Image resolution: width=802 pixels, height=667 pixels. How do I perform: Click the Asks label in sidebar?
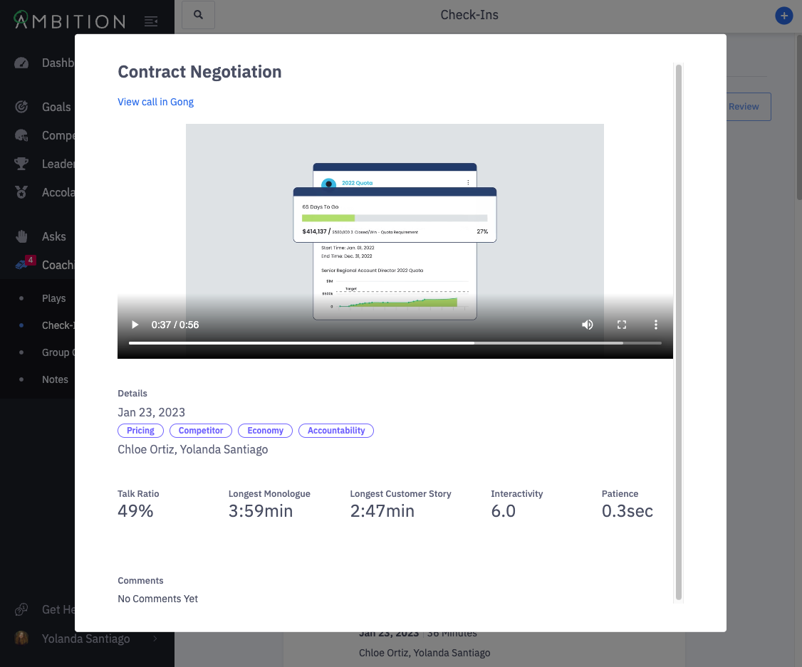53,236
